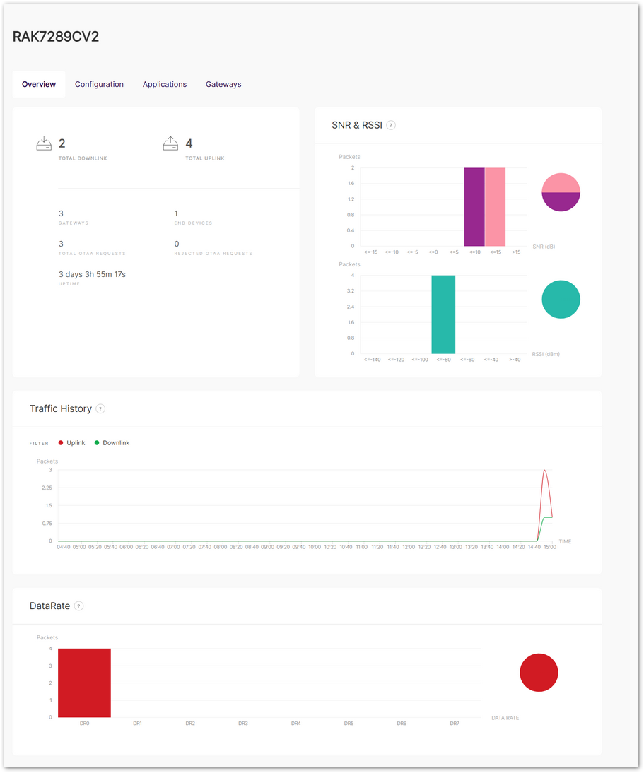Viewport: 644px width, 773px height.
Task: Click the pink and purple SNR pie chart
Action: coord(561,192)
